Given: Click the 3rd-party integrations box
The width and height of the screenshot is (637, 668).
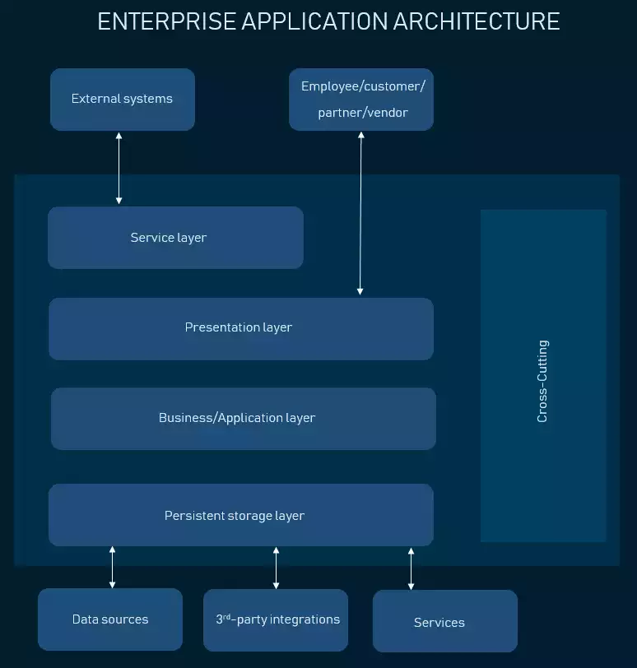Looking at the screenshot, I should (276, 619).
